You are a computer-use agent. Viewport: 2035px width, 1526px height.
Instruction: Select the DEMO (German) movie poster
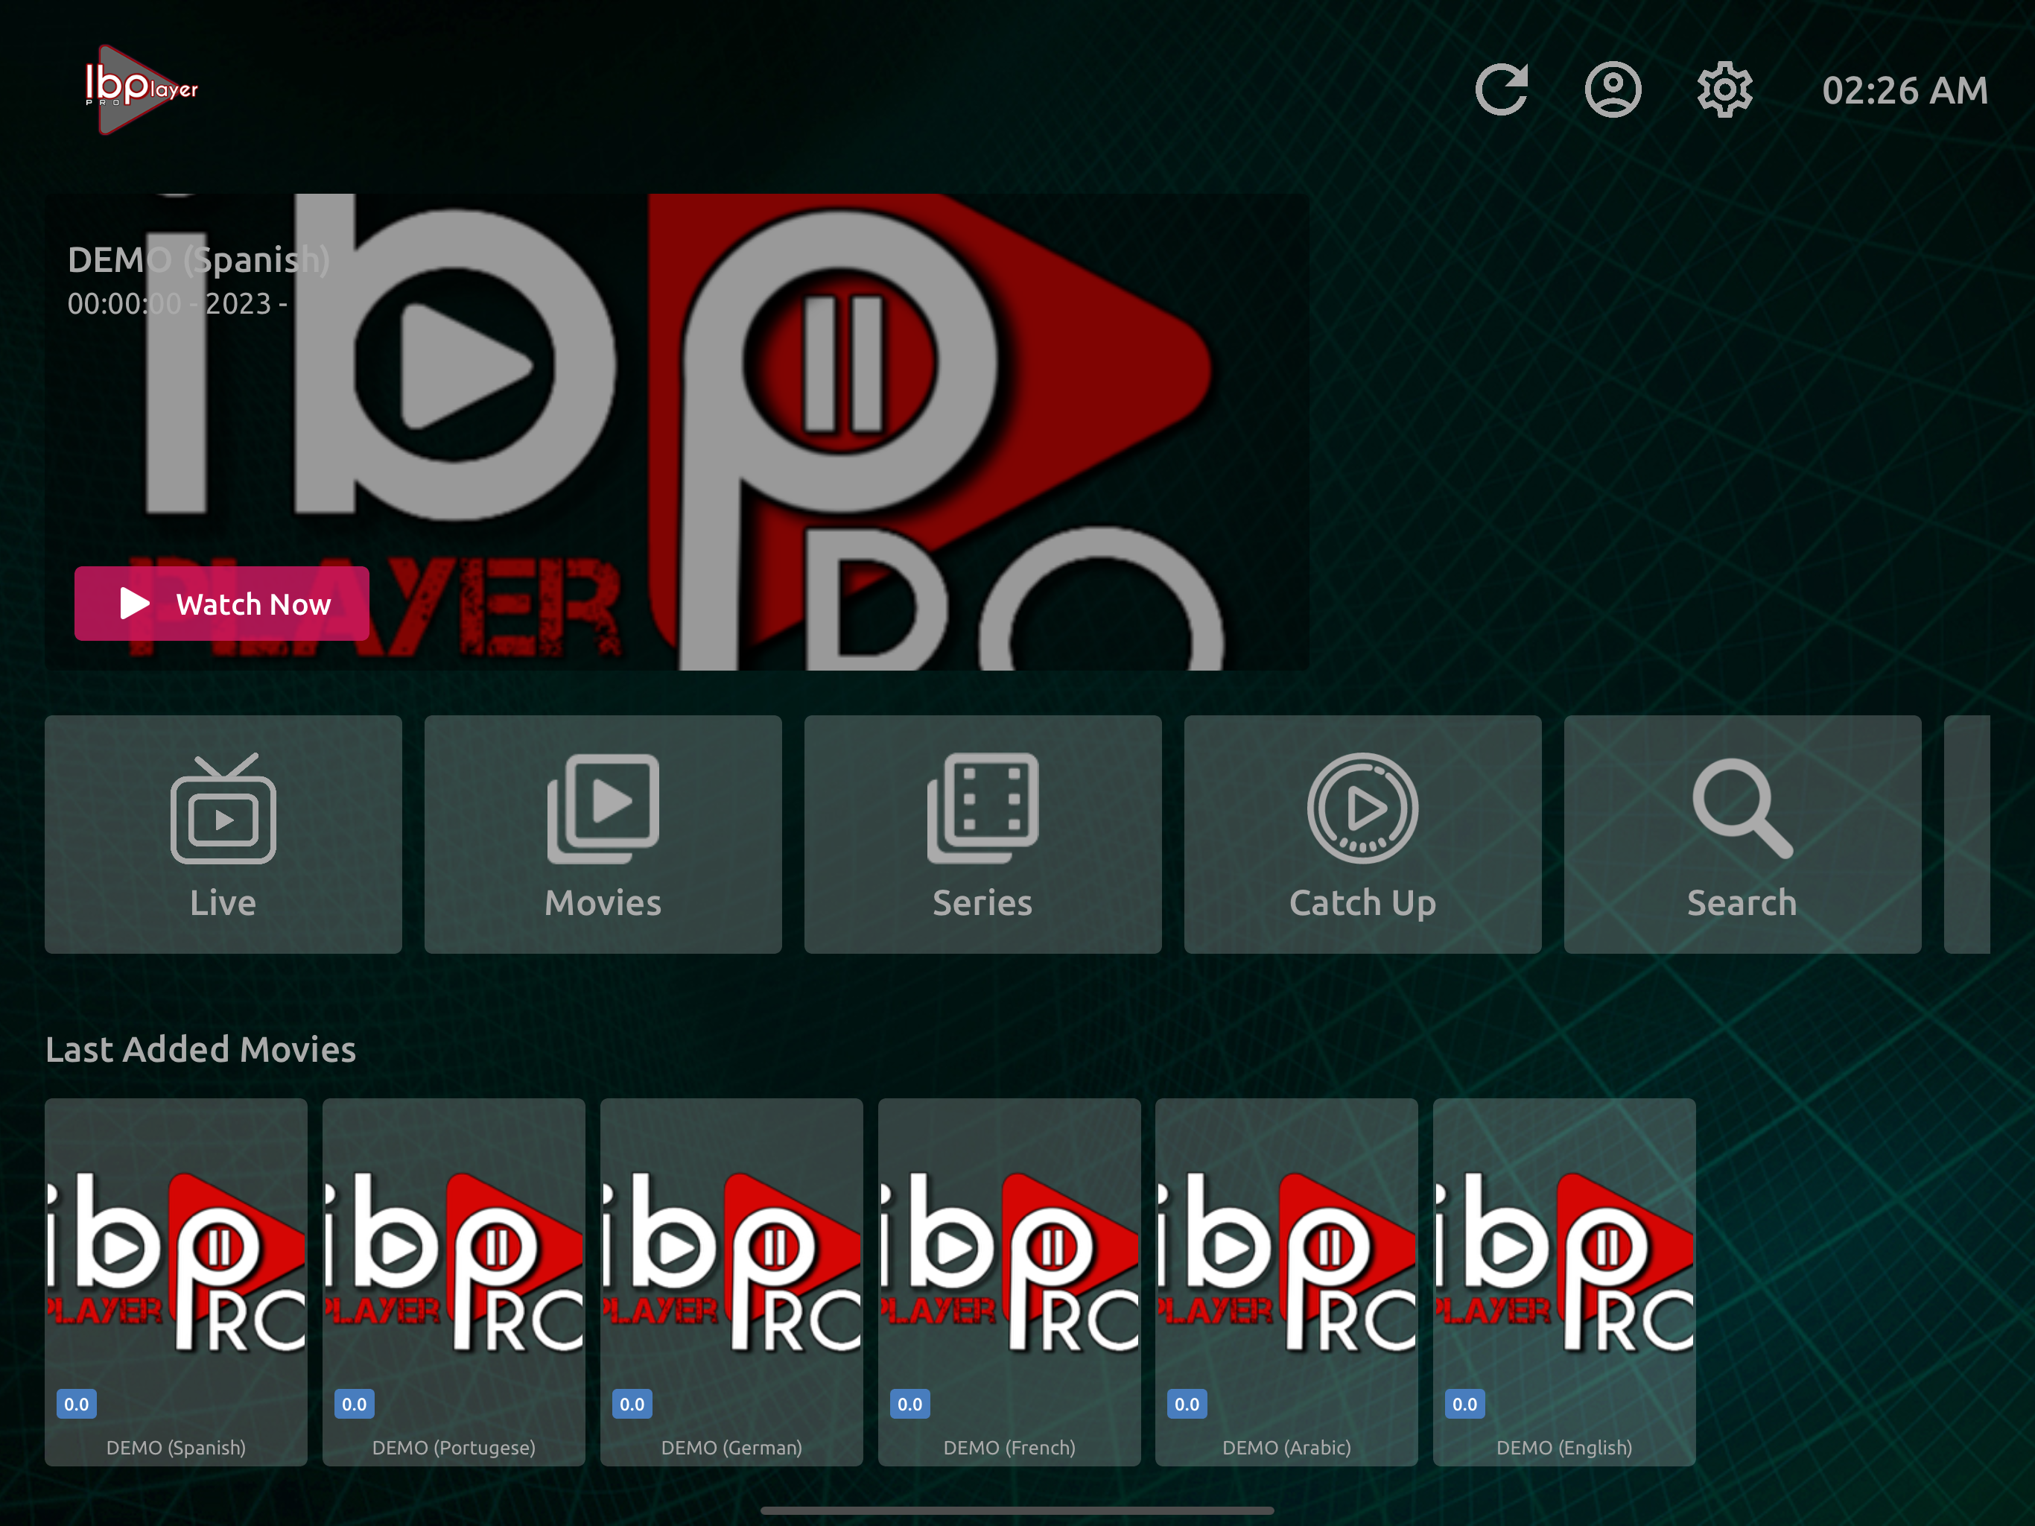tap(731, 1281)
